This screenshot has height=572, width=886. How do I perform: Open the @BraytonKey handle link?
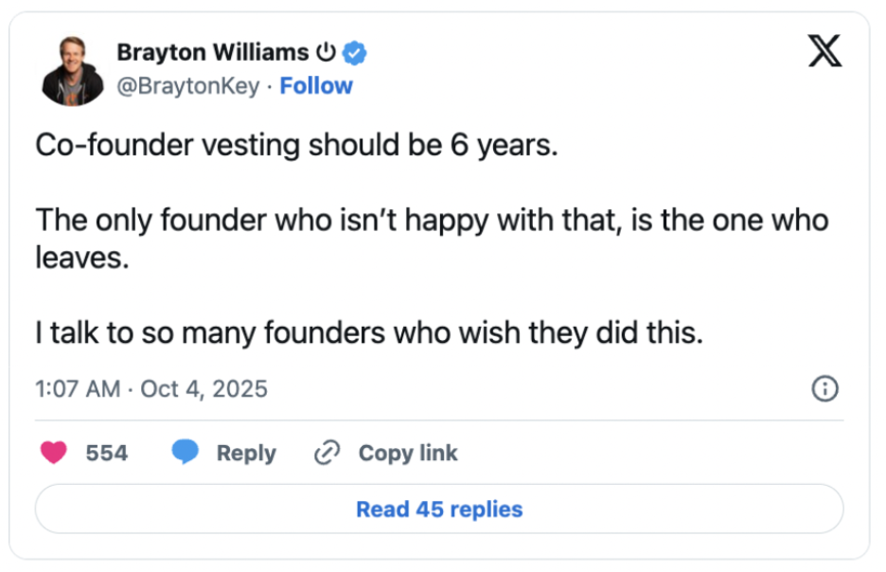pos(186,86)
